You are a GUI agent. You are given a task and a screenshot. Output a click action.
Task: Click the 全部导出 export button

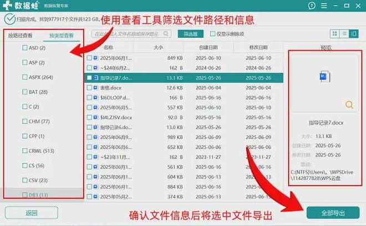click(333, 213)
